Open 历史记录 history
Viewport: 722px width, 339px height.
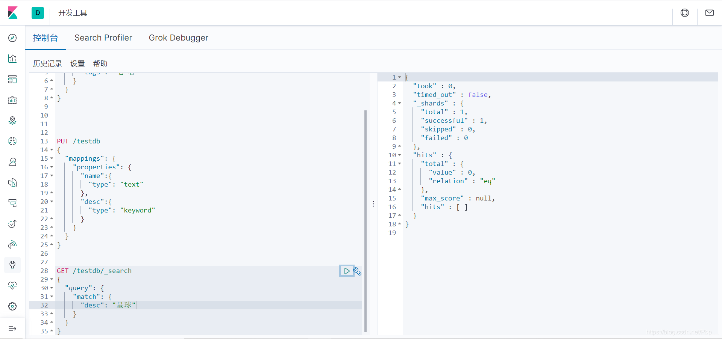pos(47,63)
